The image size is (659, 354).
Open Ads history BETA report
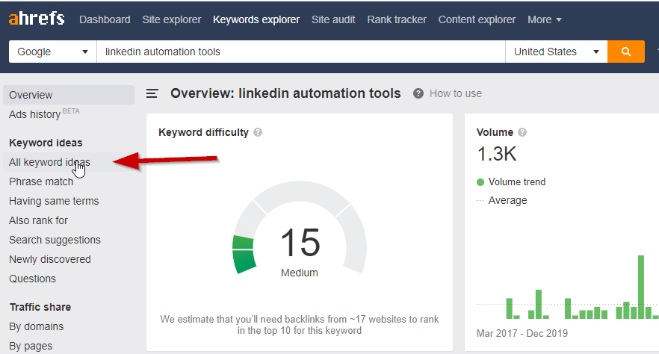click(x=44, y=114)
